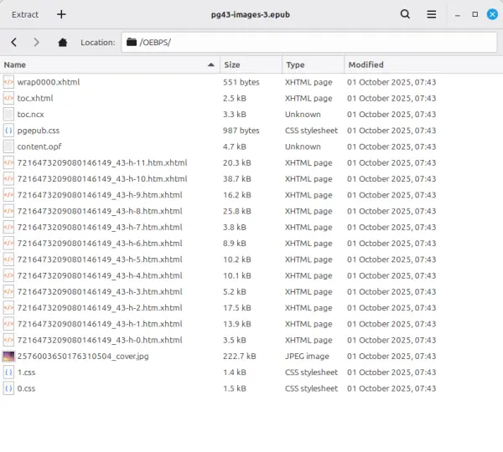Select the 0.css stylesheet file

coord(26,388)
